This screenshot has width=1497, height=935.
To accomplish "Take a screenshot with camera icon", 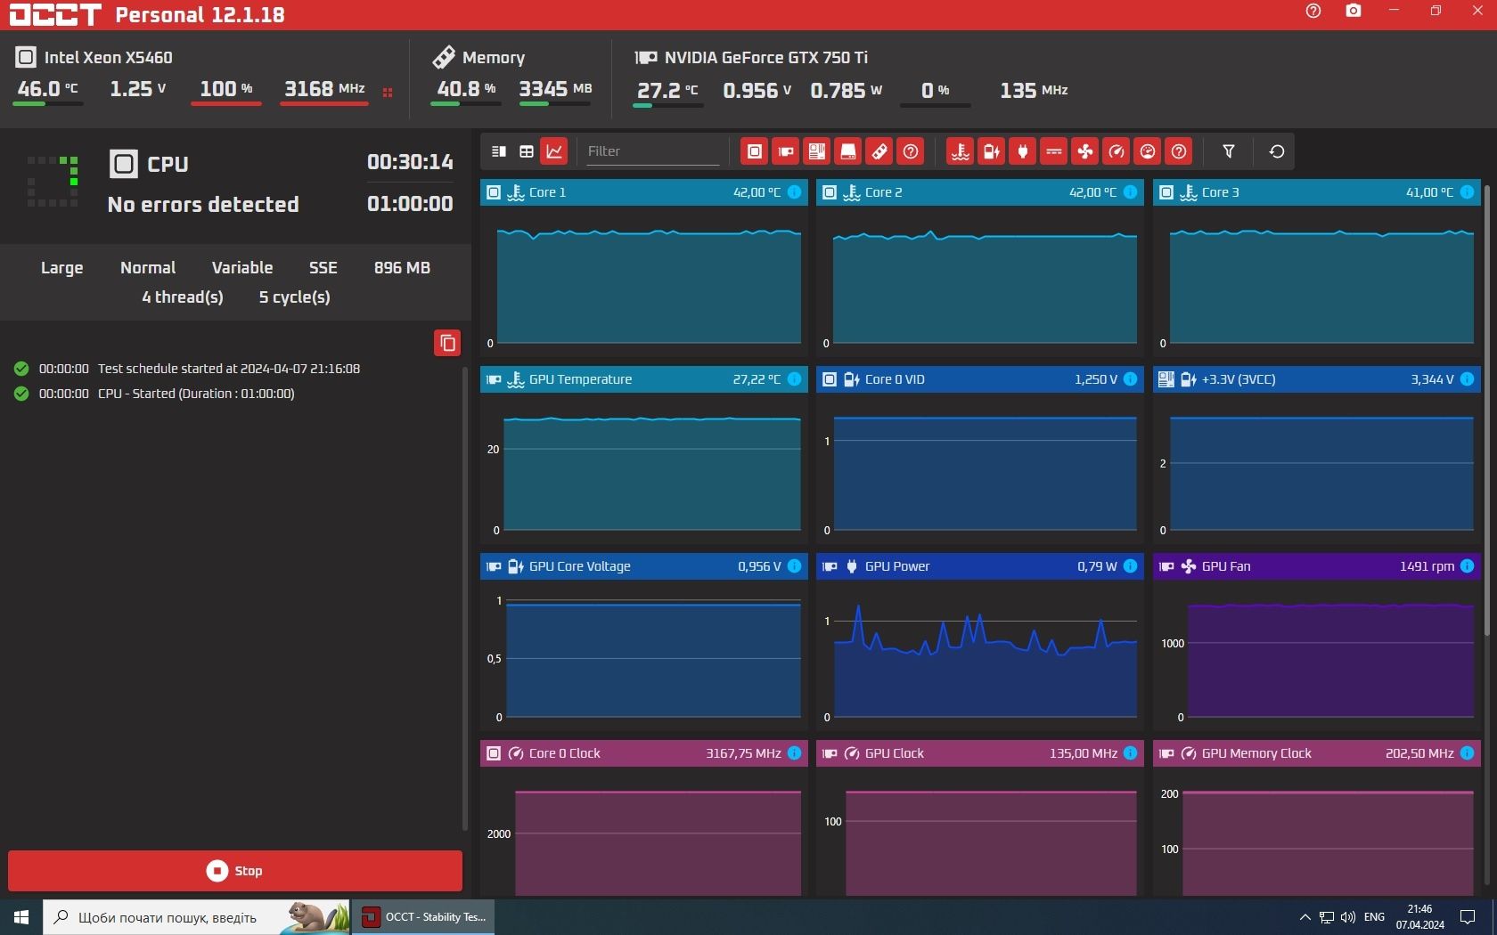I will coord(1354,11).
